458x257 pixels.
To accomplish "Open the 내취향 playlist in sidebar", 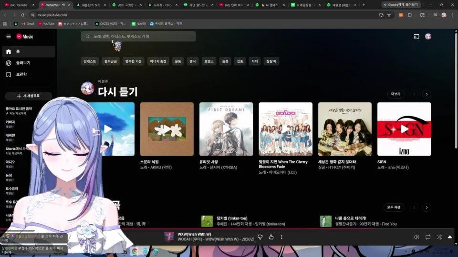I will pos(10,138).
